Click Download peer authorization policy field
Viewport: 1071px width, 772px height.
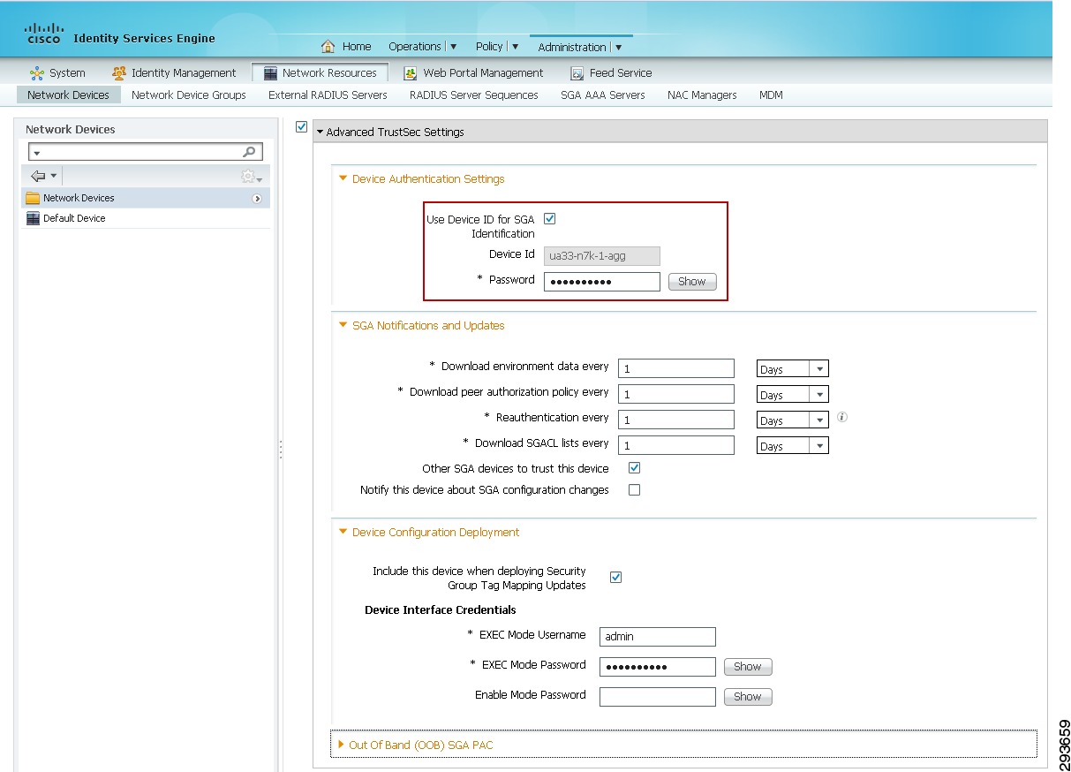(x=676, y=394)
